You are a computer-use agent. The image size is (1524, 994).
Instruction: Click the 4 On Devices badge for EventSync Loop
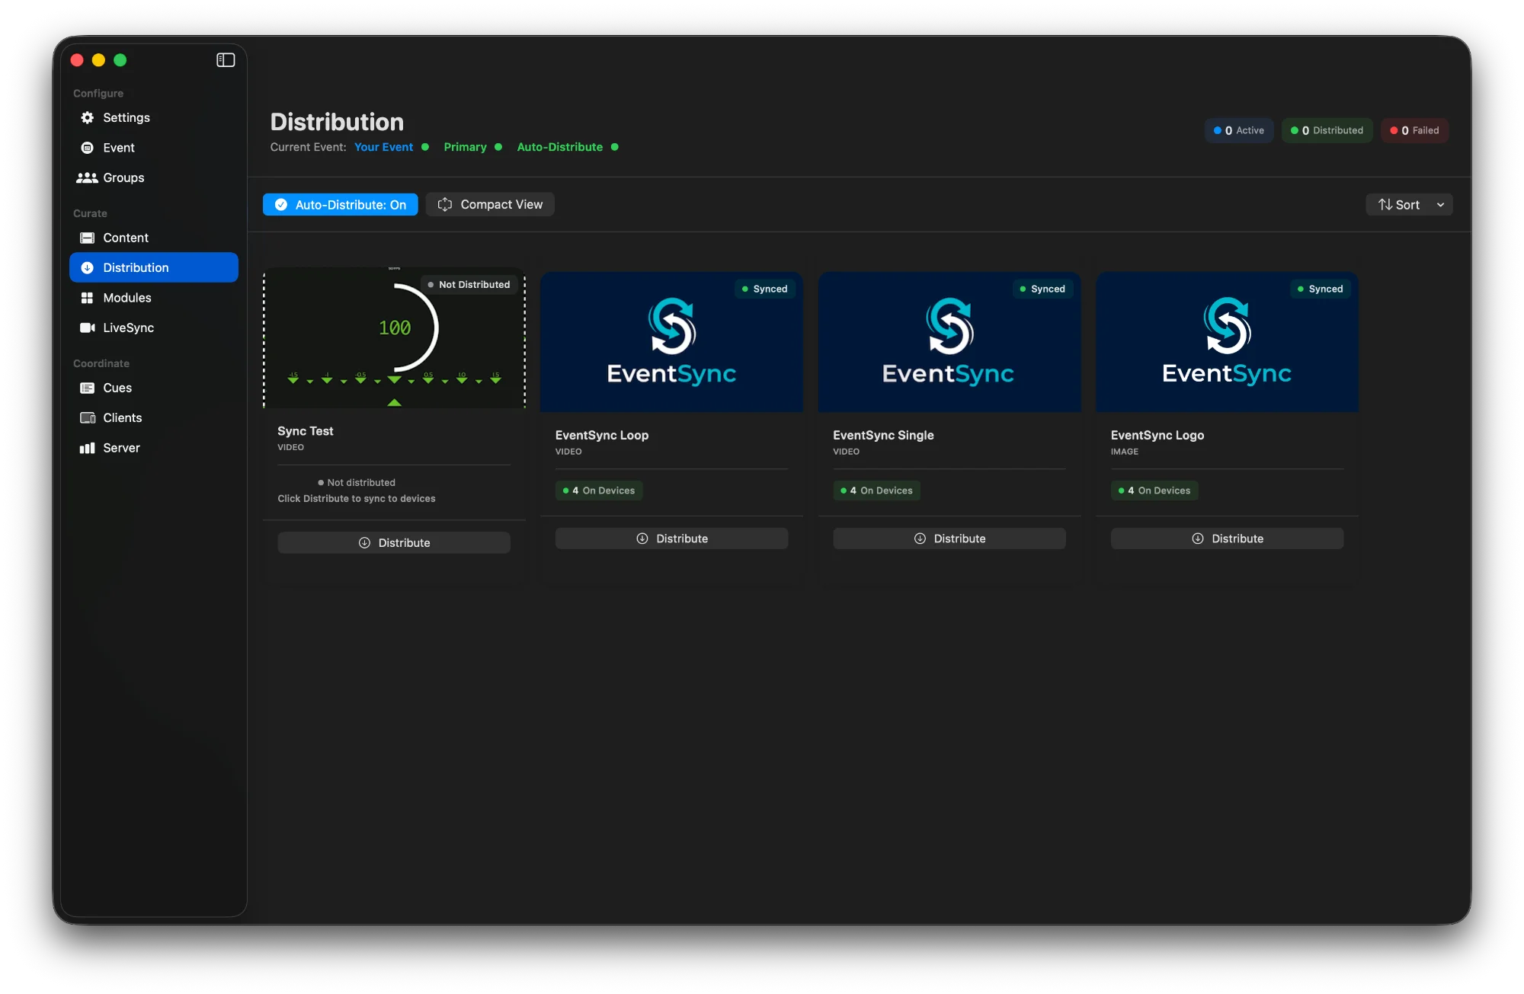(599, 491)
